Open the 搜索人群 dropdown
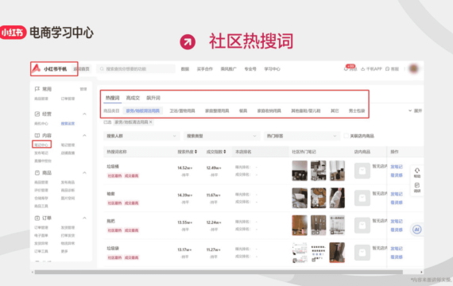453x286 pixels. click(141, 136)
